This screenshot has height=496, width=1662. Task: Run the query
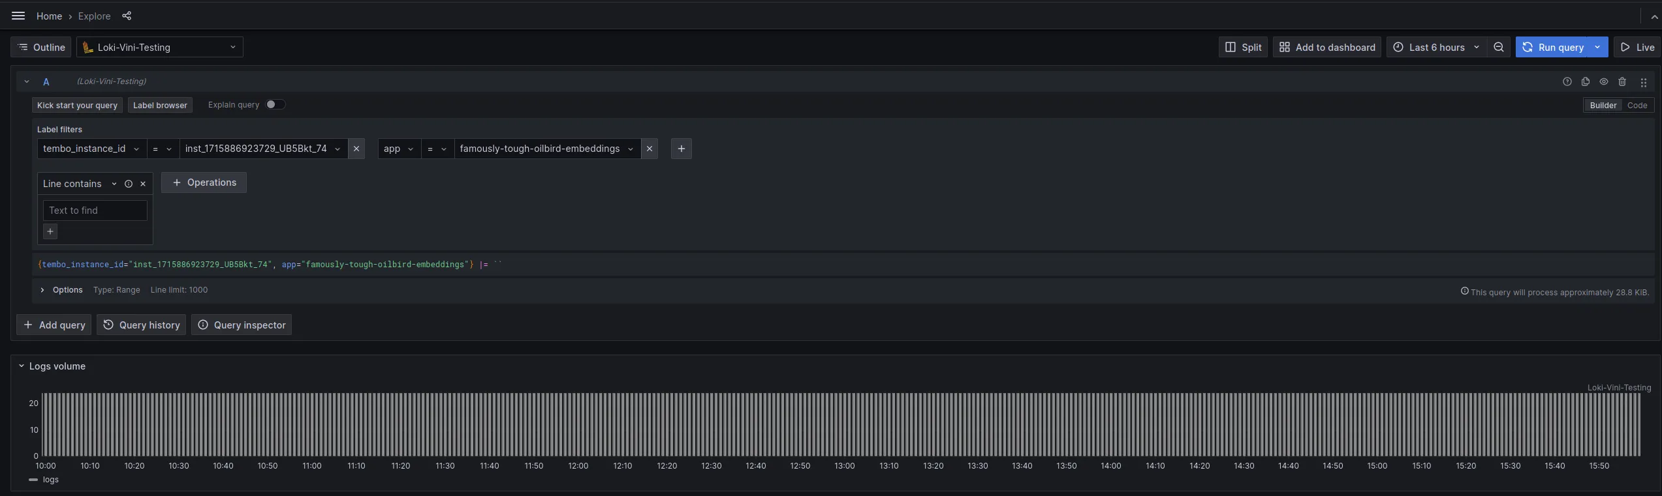point(1552,47)
